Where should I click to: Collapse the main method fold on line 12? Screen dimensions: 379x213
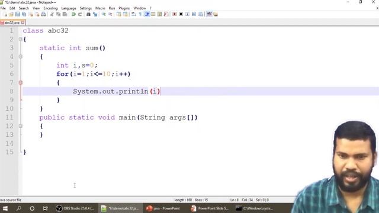coord(21,126)
